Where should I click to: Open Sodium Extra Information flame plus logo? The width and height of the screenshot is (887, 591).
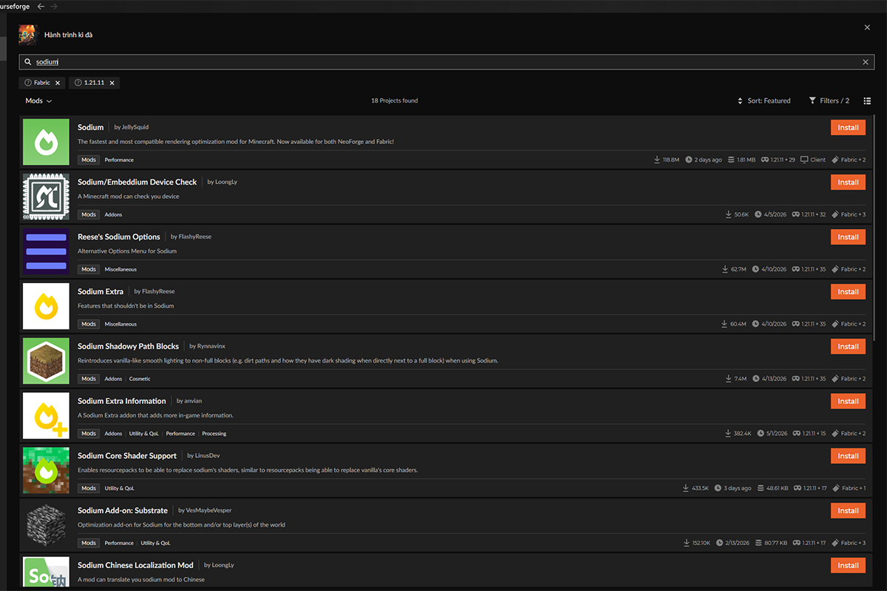(x=46, y=415)
